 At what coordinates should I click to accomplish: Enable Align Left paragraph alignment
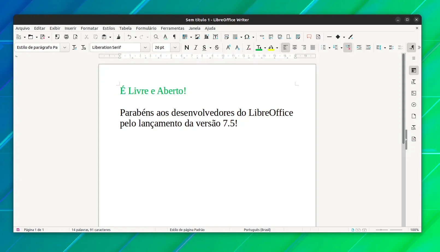tap(285, 47)
